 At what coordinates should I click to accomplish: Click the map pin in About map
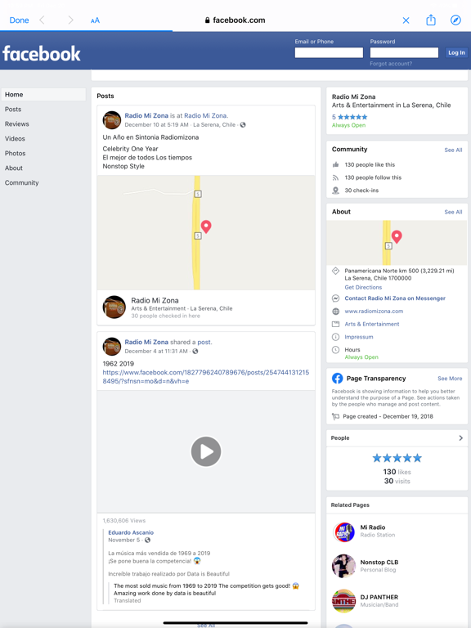click(397, 236)
